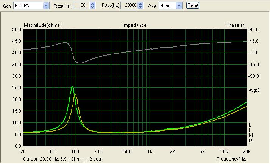270x164 pixels.
Task: Click the 1k mark on frequency axis
Action: click(150, 151)
